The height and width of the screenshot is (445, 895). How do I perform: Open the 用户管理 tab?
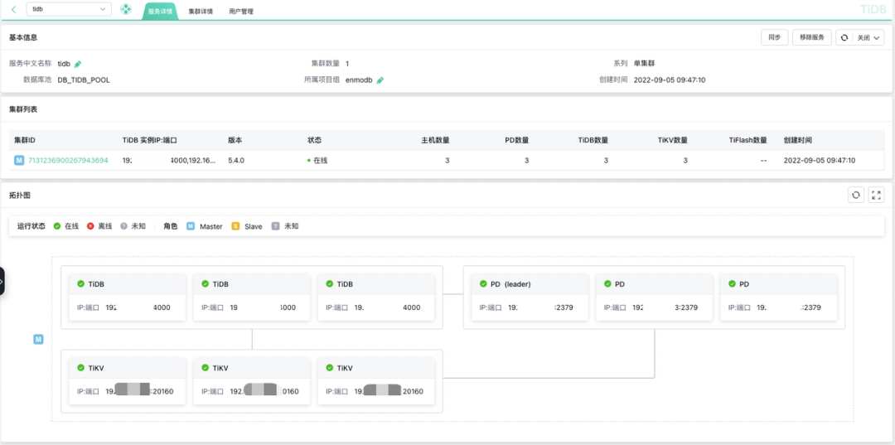[241, 12]
